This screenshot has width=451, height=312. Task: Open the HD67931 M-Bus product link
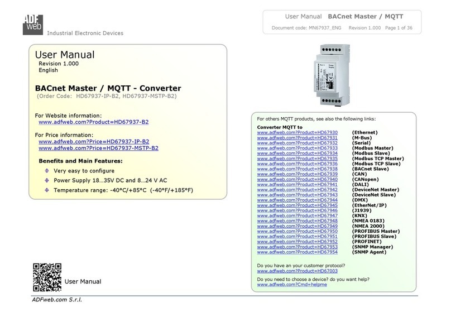tap(298, 138)
